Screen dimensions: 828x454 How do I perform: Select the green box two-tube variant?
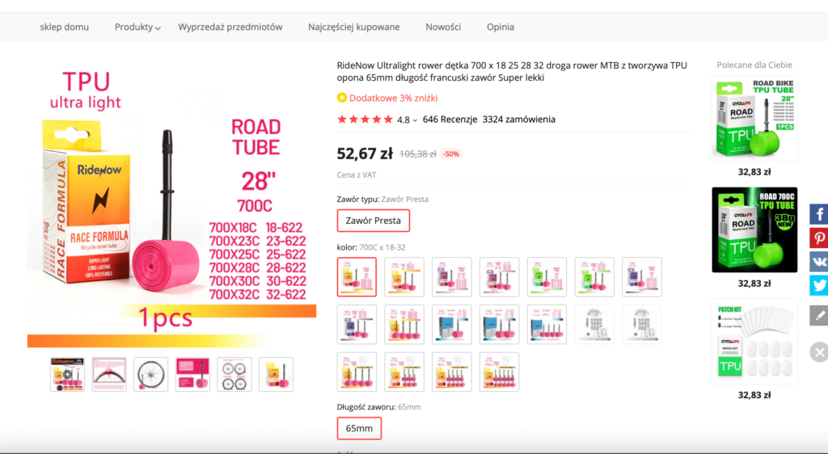click(594, 277)
